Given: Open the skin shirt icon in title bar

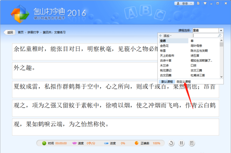Looking at the screenshot, I should point(205,3).
